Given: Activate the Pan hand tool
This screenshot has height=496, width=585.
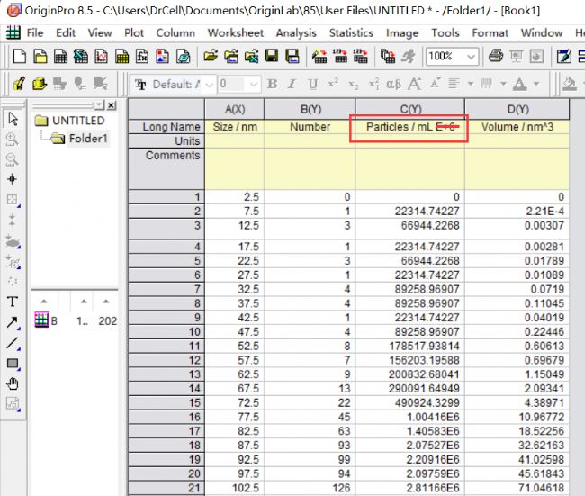Looking at the screenshot, I should [x=13, y=384].
